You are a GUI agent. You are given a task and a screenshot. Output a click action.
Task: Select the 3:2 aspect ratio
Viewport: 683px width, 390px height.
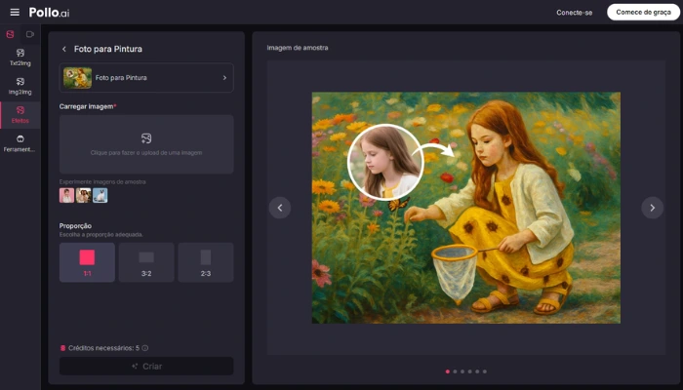[146, 262]
